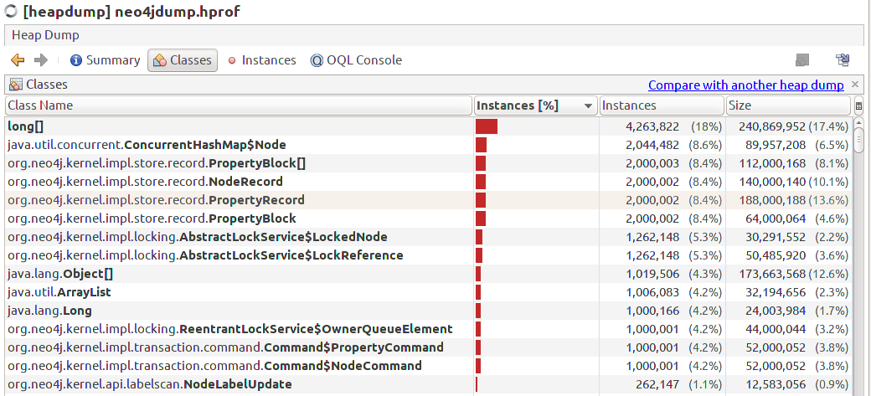Click the grayed icon beside the hierarchy icon

click(x=801, y=60)
